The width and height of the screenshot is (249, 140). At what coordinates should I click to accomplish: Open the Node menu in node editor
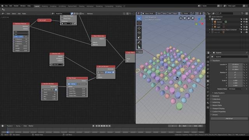point(24,14)
